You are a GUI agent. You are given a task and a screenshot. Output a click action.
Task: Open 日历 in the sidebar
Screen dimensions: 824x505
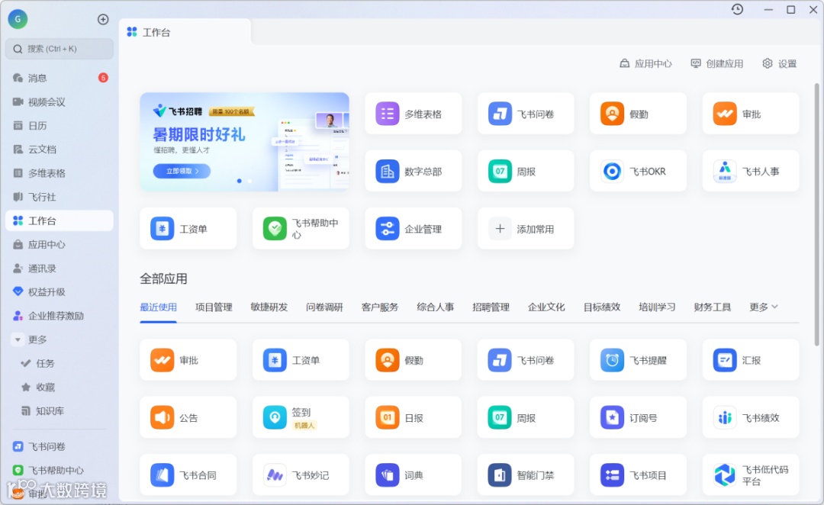(x=60, y=126)
